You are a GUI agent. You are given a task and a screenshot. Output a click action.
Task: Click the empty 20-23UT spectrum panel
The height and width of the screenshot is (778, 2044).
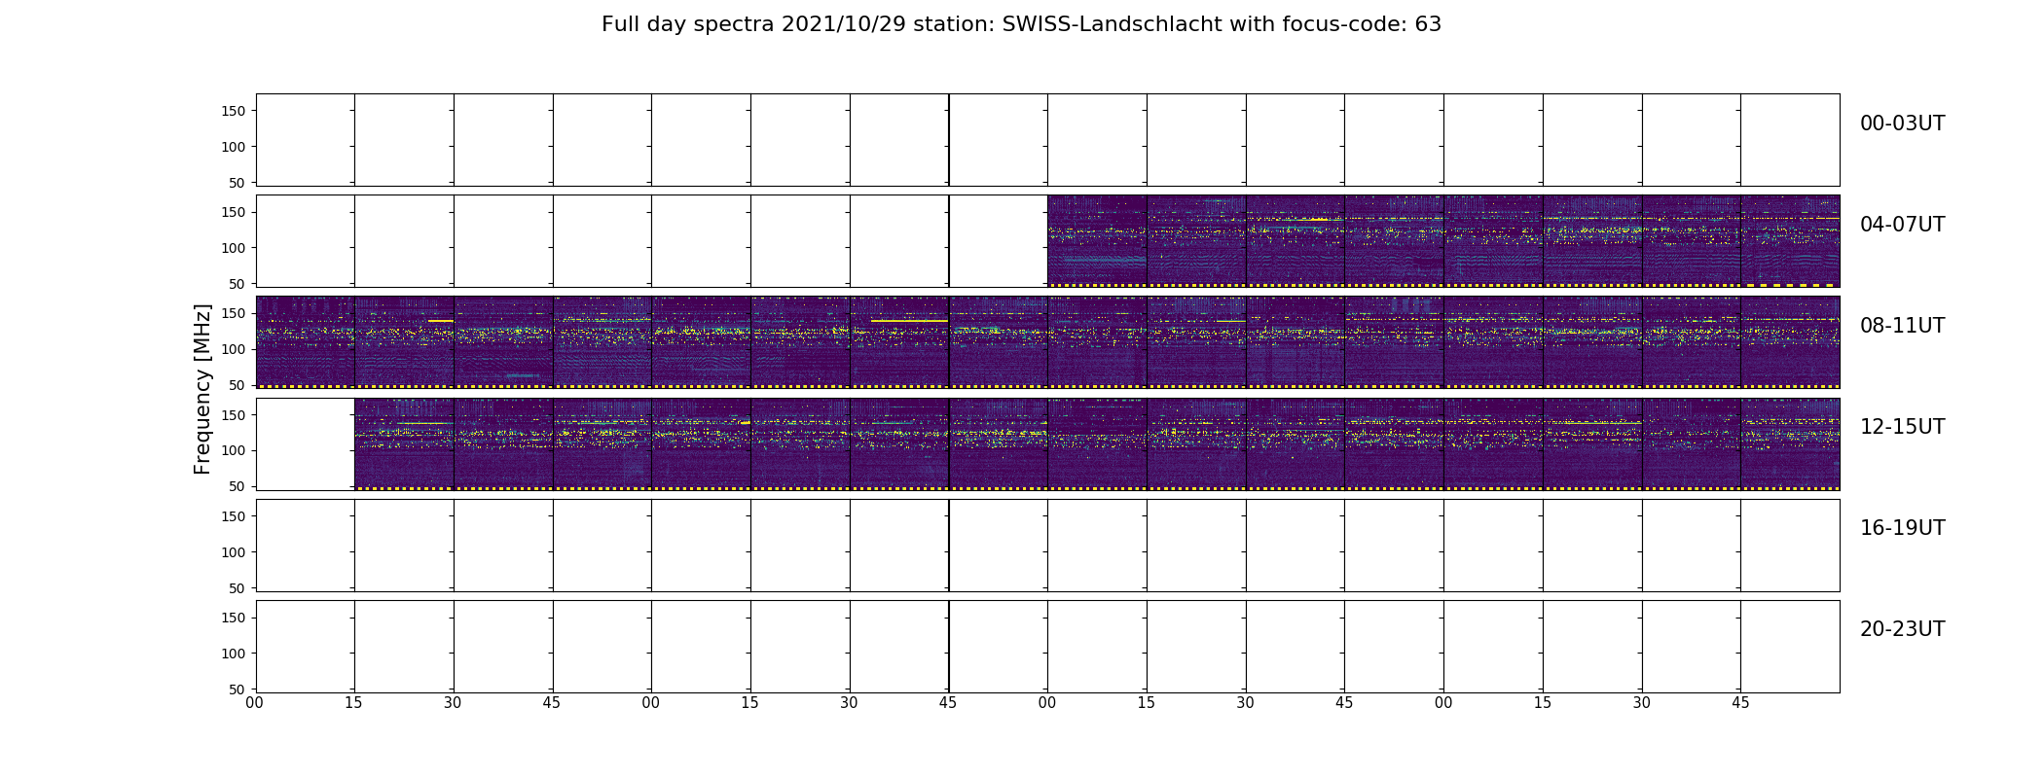(1047, 647)
